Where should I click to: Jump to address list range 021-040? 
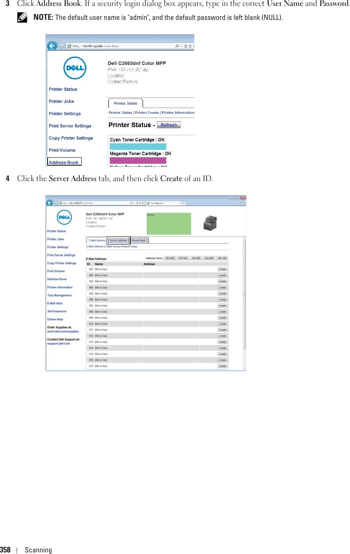point(183,258)
